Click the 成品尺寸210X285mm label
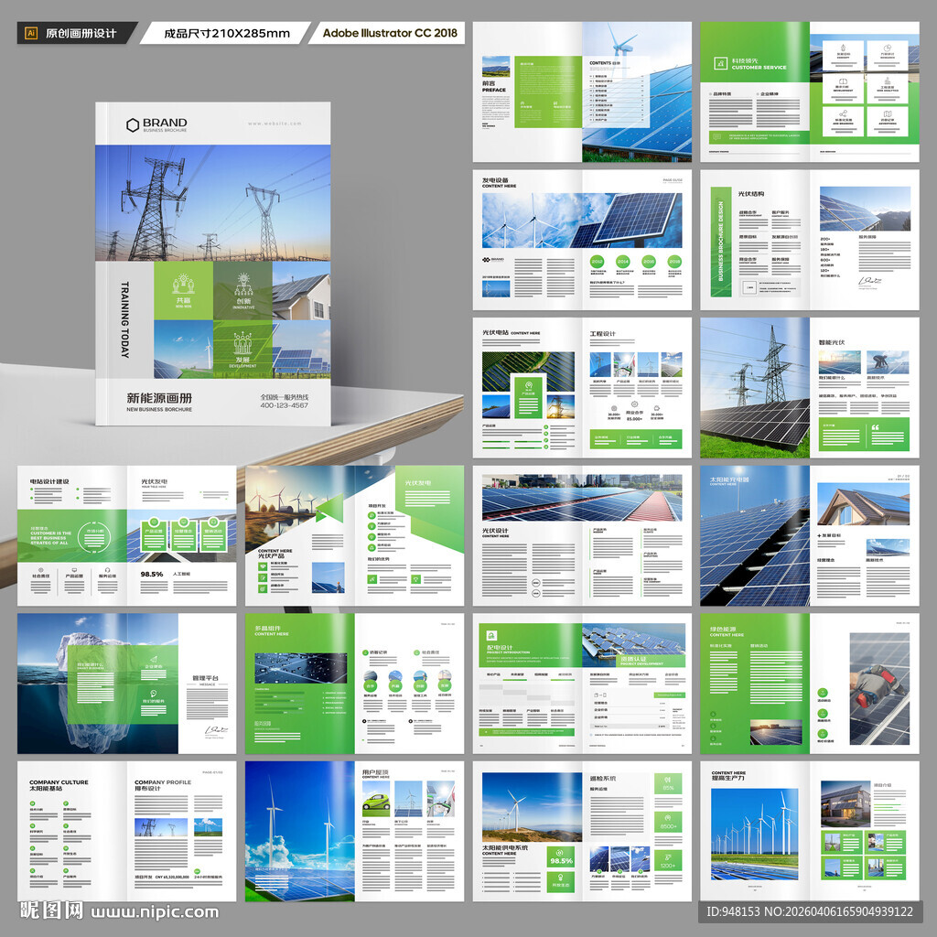 tap(227, 34)
